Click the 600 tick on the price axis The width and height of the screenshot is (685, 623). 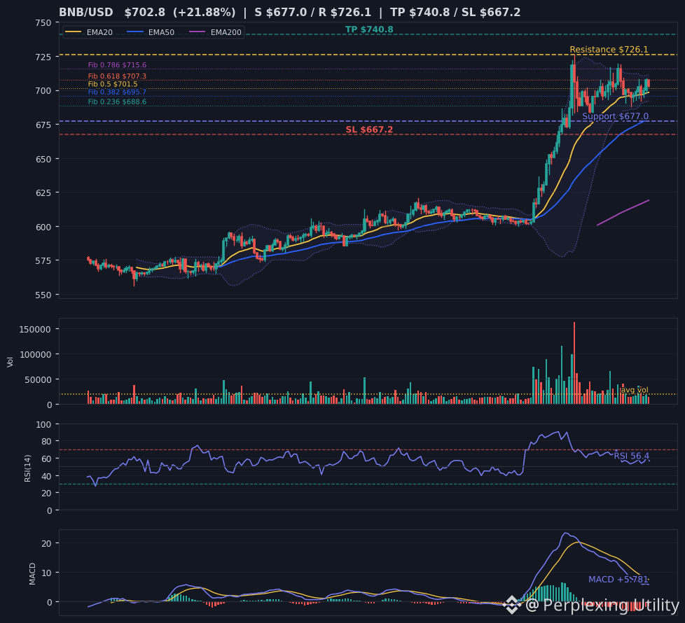[43, 227]
